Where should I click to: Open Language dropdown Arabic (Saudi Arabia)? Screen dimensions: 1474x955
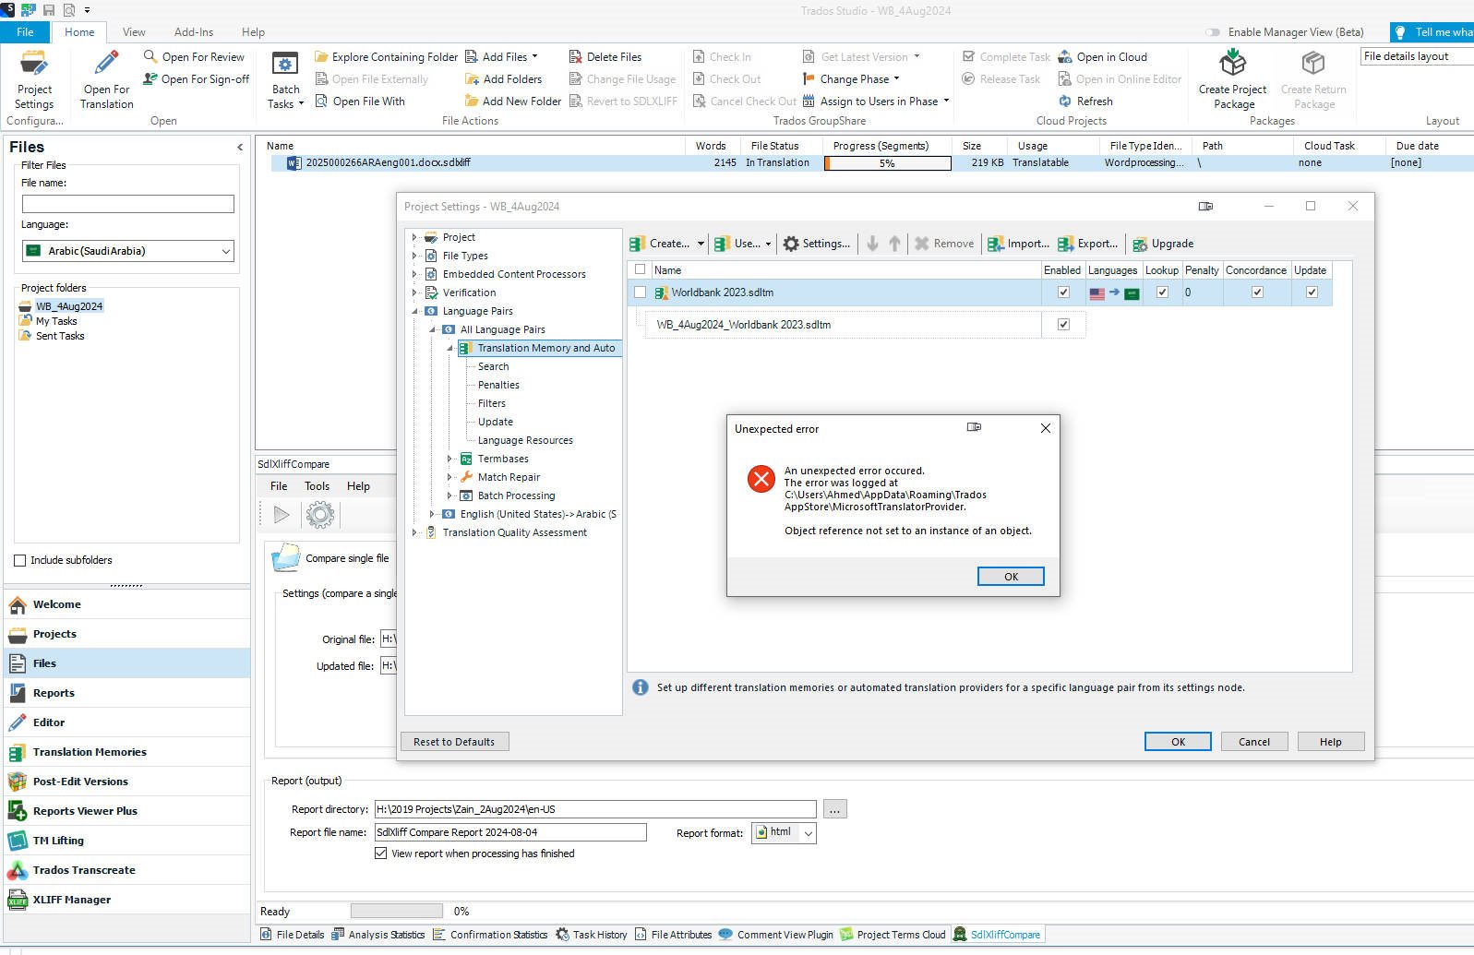(x=128, y=251)
